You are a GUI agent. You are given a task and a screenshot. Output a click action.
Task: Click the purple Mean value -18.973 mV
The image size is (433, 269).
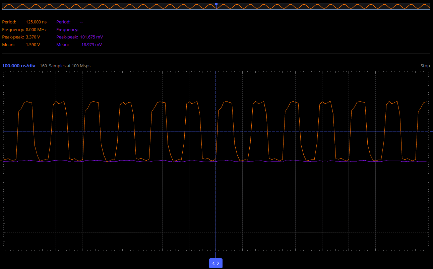(x=91, y=45)
